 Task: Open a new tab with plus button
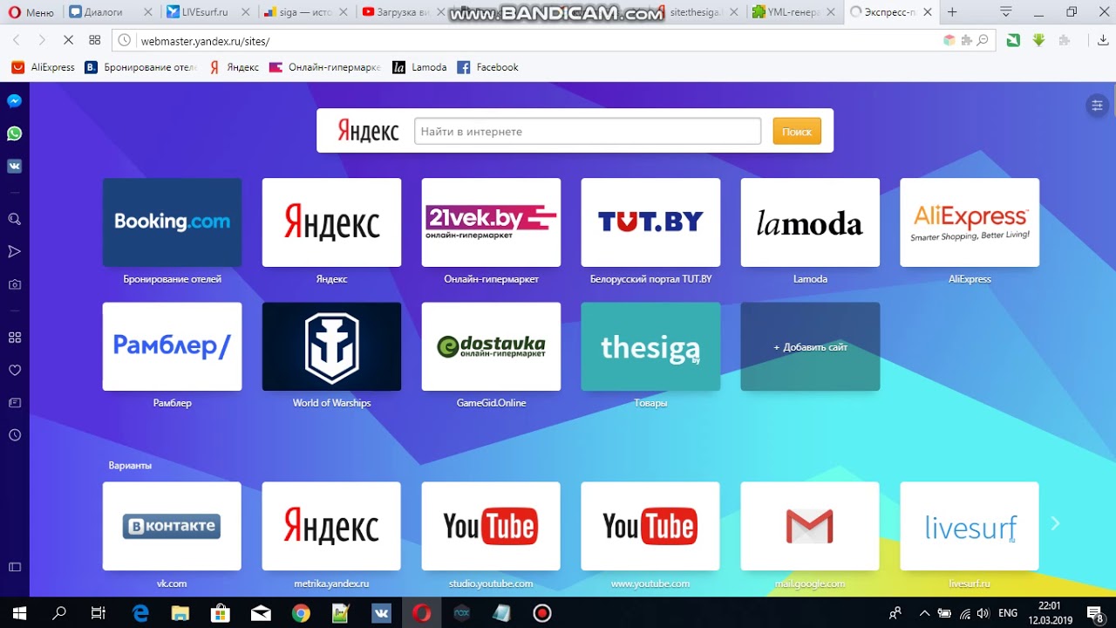[x=952, y=12]
